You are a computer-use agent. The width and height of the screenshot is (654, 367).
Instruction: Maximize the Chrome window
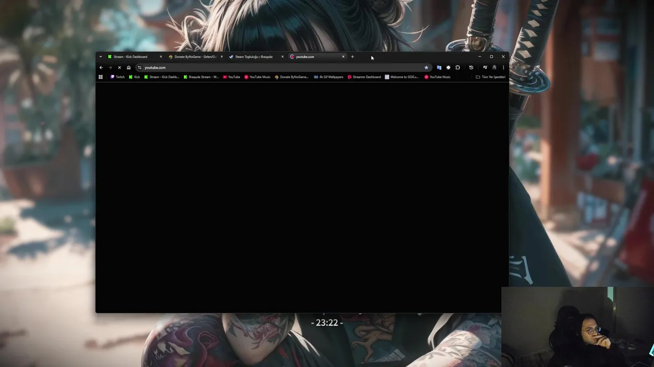point(492,57)
